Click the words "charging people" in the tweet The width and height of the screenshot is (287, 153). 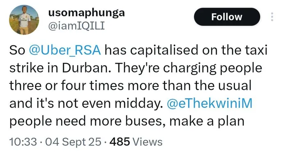[212, 68]
